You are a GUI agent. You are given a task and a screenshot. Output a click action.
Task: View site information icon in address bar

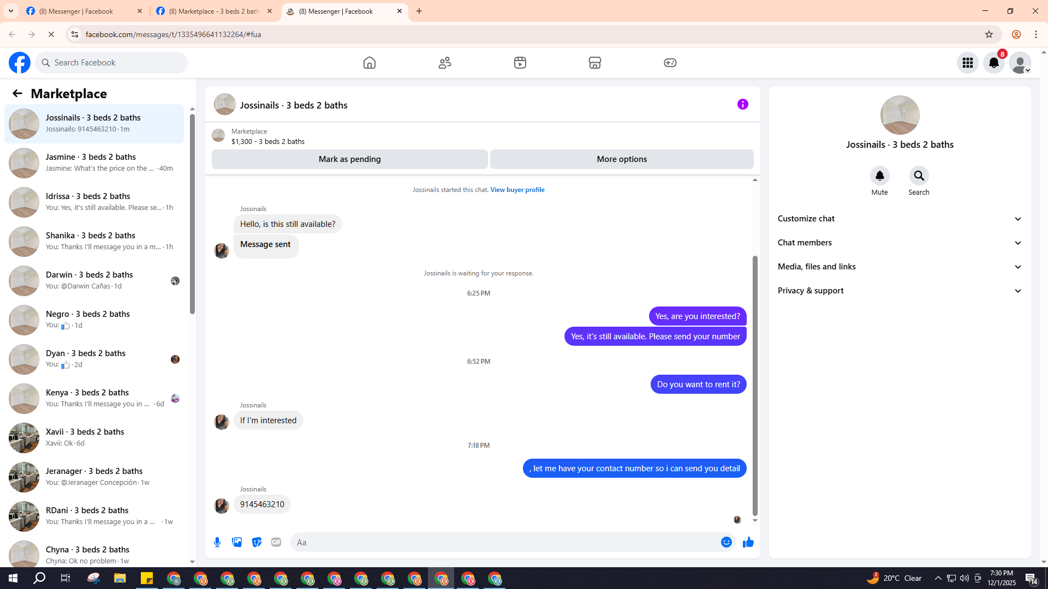[x=75, y=34]
